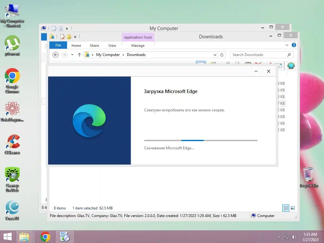Open My Computer window customize toolbar dropdown
Viewport: 324px width, 243px height.
(67, 28)
